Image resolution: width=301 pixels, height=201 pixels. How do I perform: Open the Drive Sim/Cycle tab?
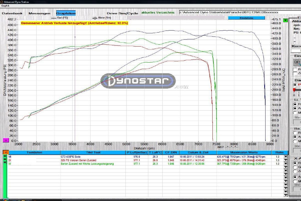(x=122, y=13)
